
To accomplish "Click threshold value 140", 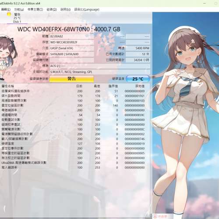I will pos(115,106).
